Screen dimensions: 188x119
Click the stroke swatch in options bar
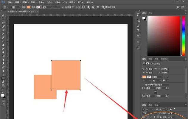tap(38, 7)
